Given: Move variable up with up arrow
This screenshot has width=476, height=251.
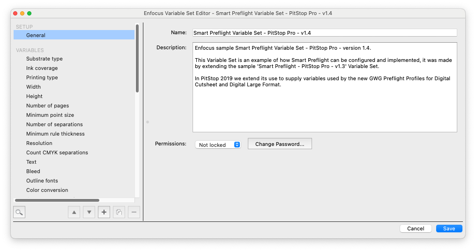Looking at the screenshot, I should 74,212.
